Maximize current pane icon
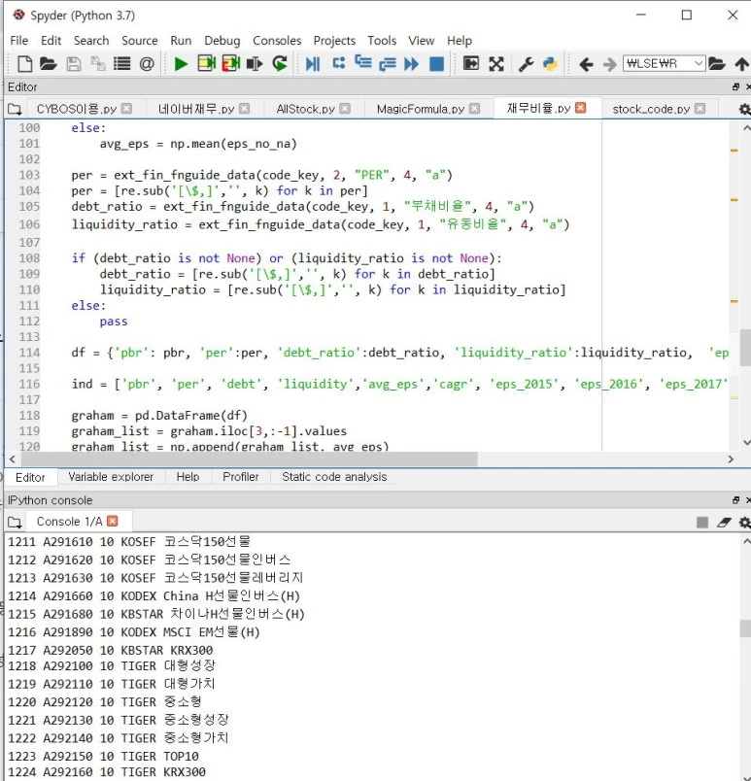 point(471,64)
